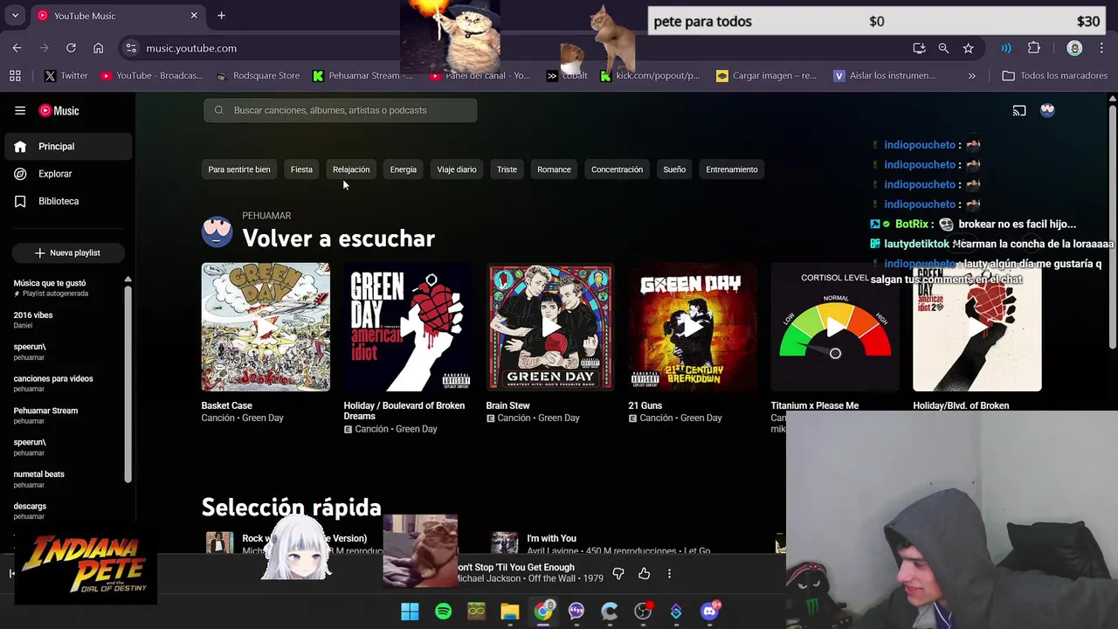Open the browser extensions puzzle icon
1118x629 pixels.
(x=1034, y=48)
